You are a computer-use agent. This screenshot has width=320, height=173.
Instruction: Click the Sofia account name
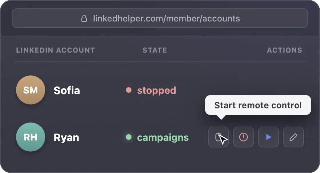(67, 90)
